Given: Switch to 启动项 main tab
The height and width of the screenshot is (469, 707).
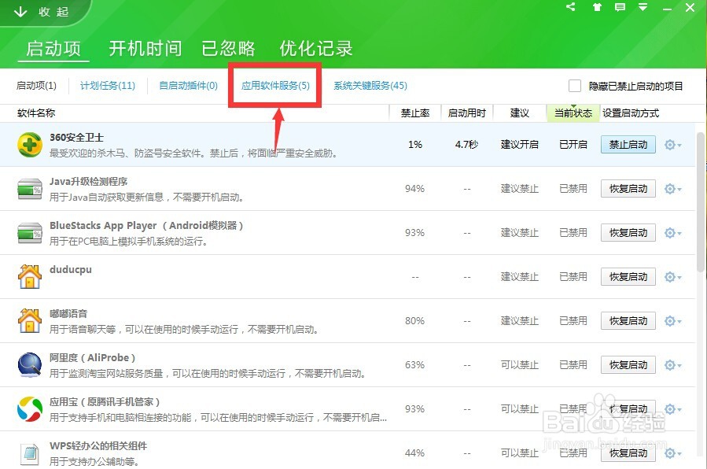Looking at the screenshot, I should pyautogui.click(x=53, y=48).
